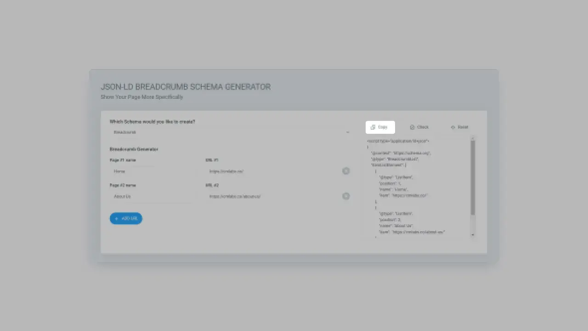Click the Copy icon to copy generated schema
588x331 pixels.
(373, 127)
